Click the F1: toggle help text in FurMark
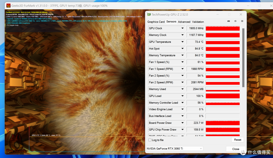The image size is (273, 158). pyautogui.click(x=12, y=25)
